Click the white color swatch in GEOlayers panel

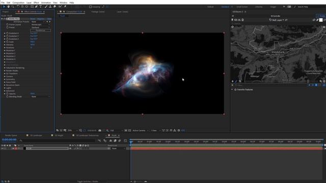pyautogui.click(x=321, y=20)
